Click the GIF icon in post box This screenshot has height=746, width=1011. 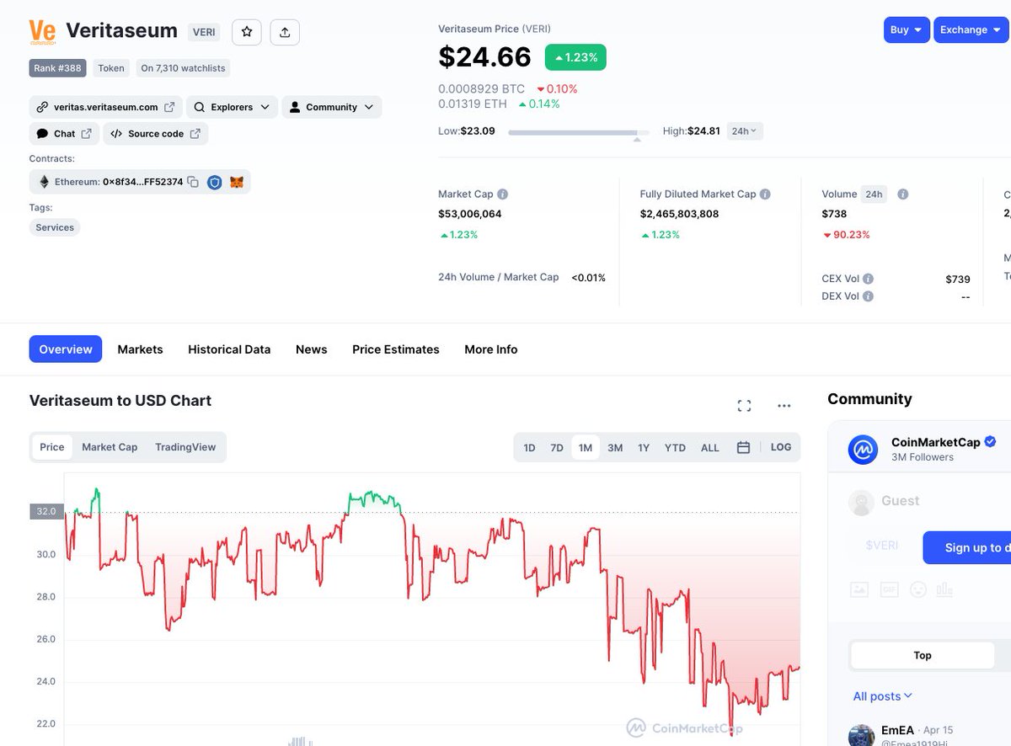889,589
